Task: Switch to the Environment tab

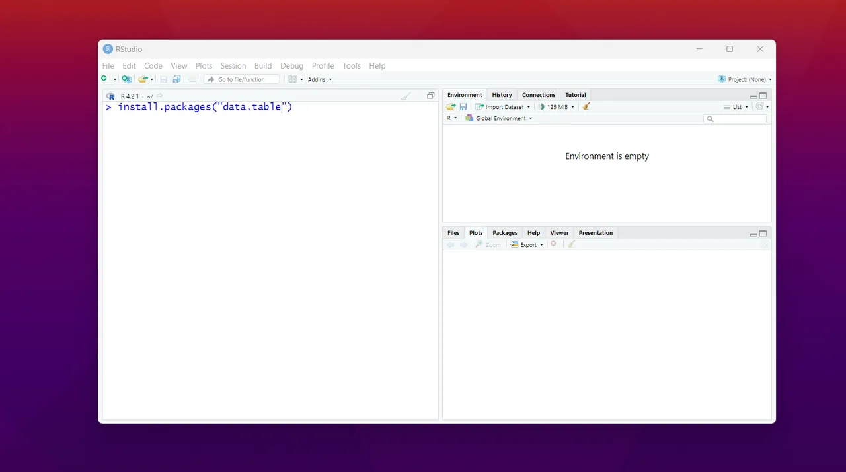Action: pos(465,95)
